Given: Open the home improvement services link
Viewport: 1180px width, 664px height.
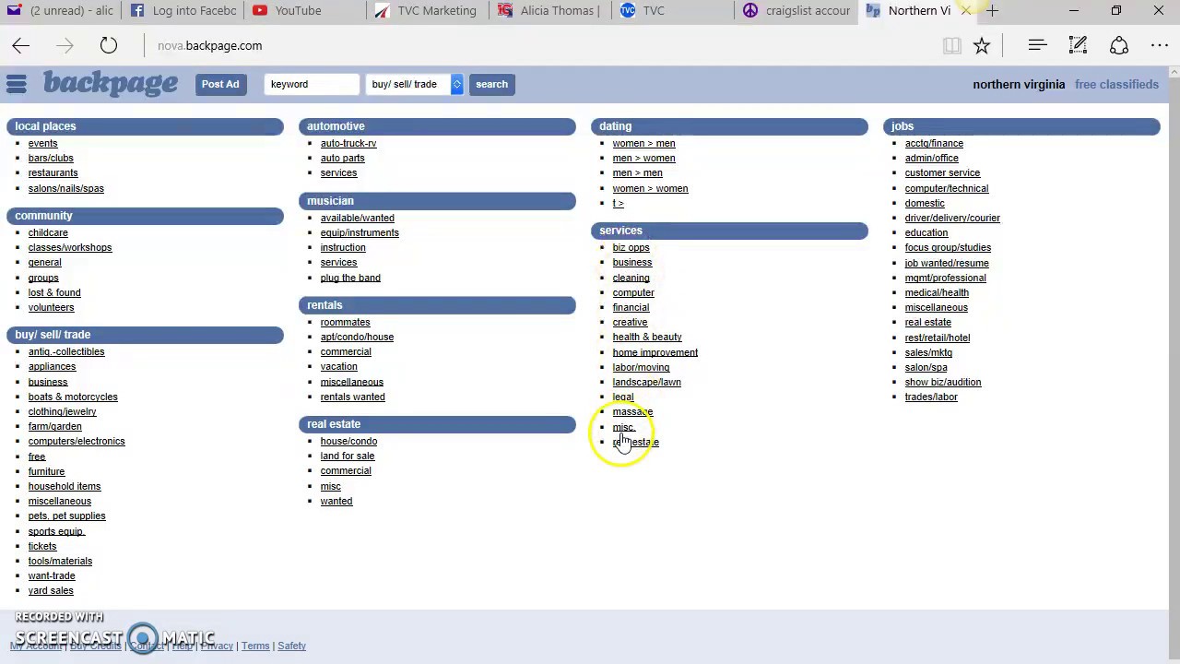Looking at the screenshot, I should pos(655,352).
